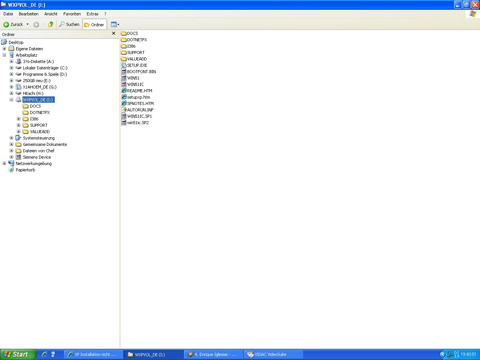Select the DOCS folder in the tree

coord(35,106)
